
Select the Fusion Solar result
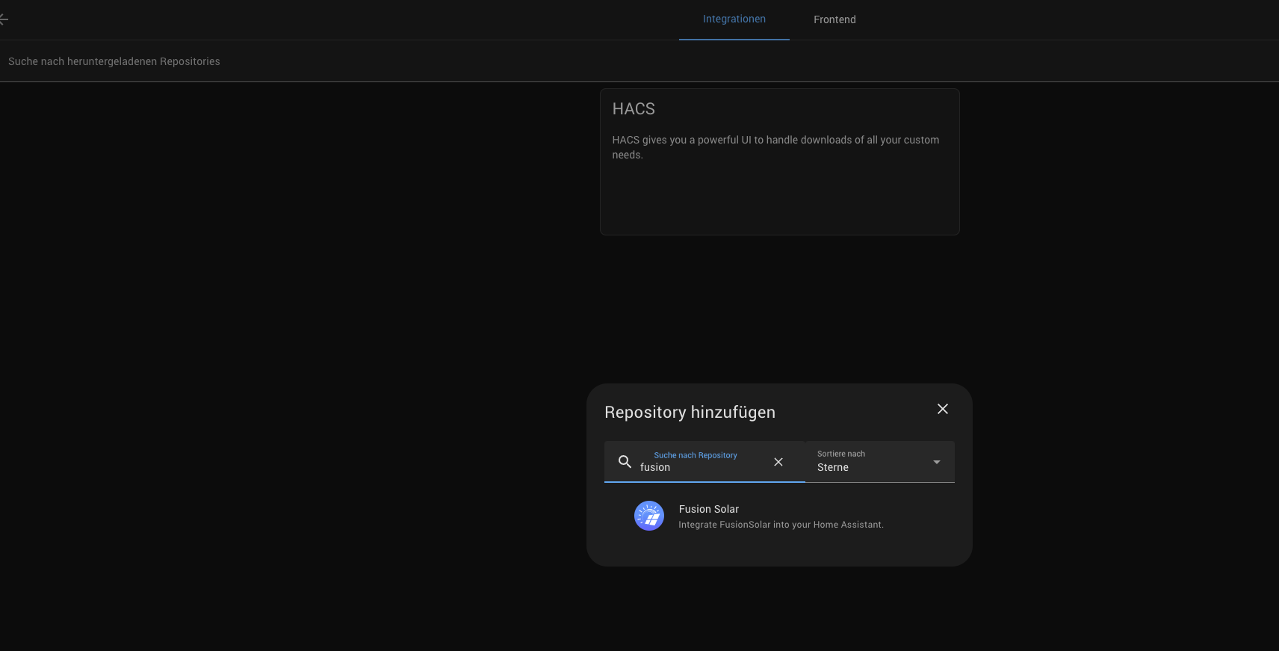click(x=779, y=516)
